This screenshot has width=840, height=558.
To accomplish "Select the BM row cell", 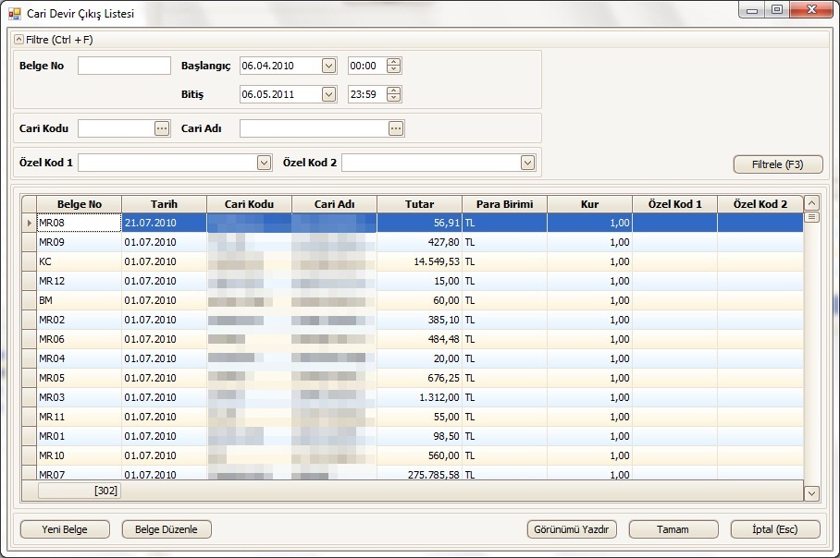I will (80, 300).
